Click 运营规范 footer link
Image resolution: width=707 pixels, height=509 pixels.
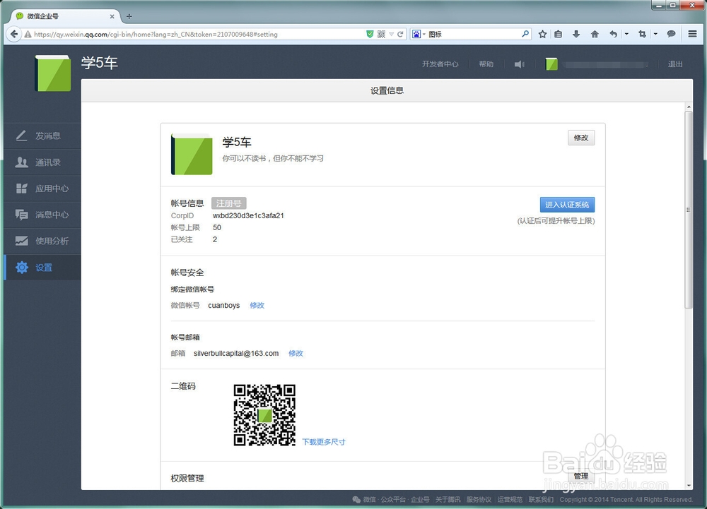click(x=510, y=500)
